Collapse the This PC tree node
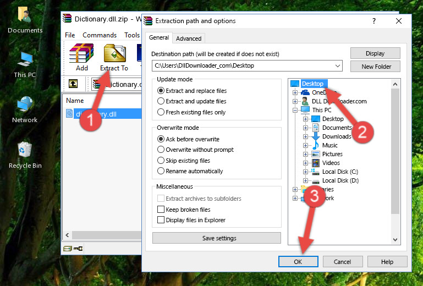Viewport: 423px width, 286px height. [x=295, y=110]
